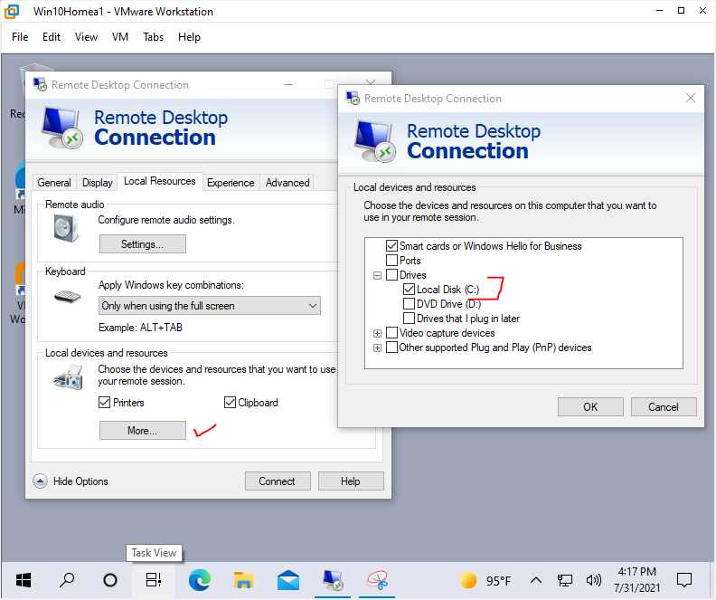
Task: Launch Microsoft Edge from taskbar
Action: coord(200,580)
